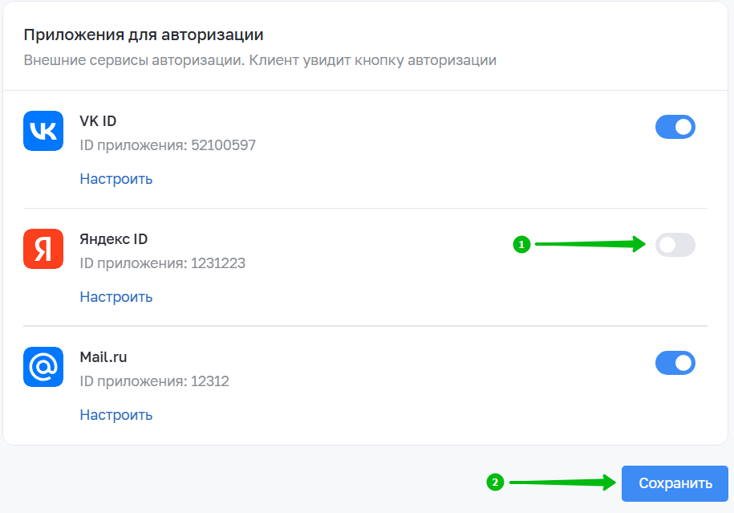Image resolution: width=734 pixels, height=513 pixels.
Task: Click the Приложения для авторизации heading
Action: click(x=144, y=35)
